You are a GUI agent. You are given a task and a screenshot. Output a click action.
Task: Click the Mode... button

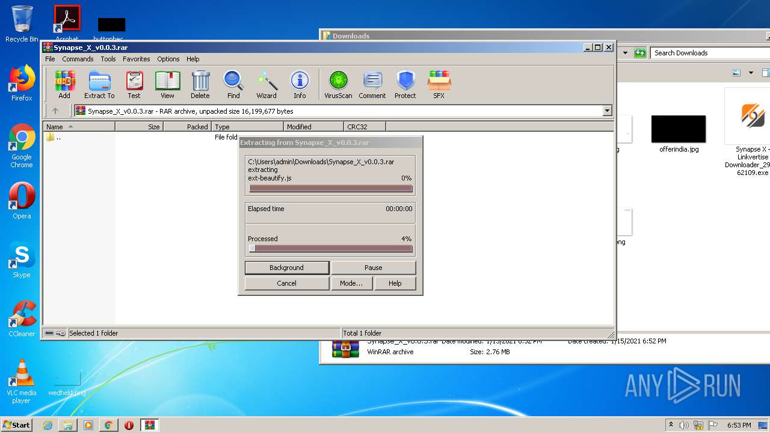351,283
